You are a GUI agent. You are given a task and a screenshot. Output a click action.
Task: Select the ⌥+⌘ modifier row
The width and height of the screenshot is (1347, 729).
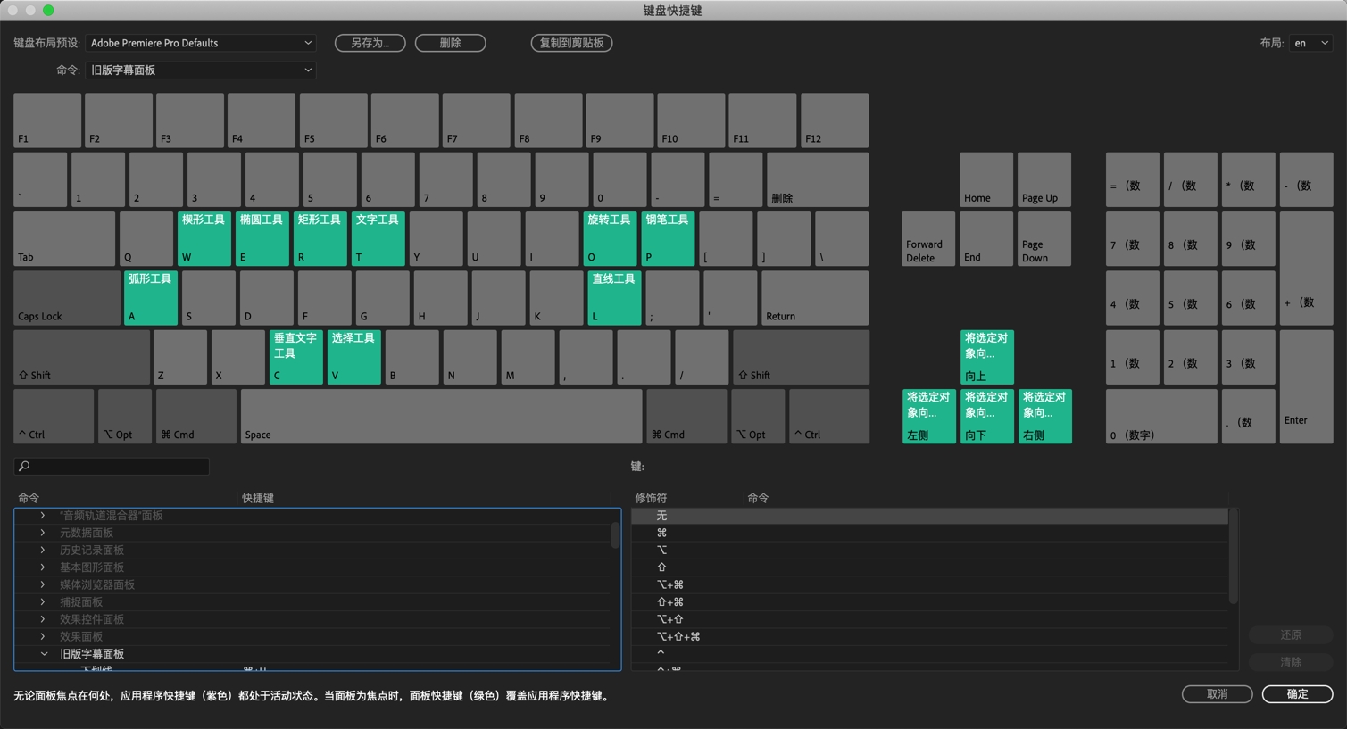[930, 584]
